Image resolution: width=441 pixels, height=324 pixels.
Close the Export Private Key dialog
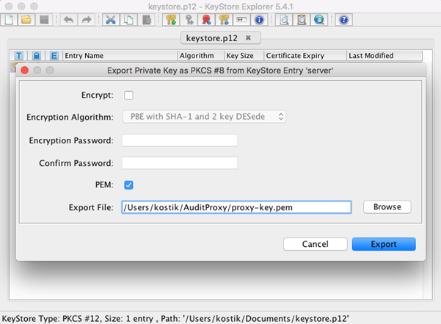click(25, 70)
